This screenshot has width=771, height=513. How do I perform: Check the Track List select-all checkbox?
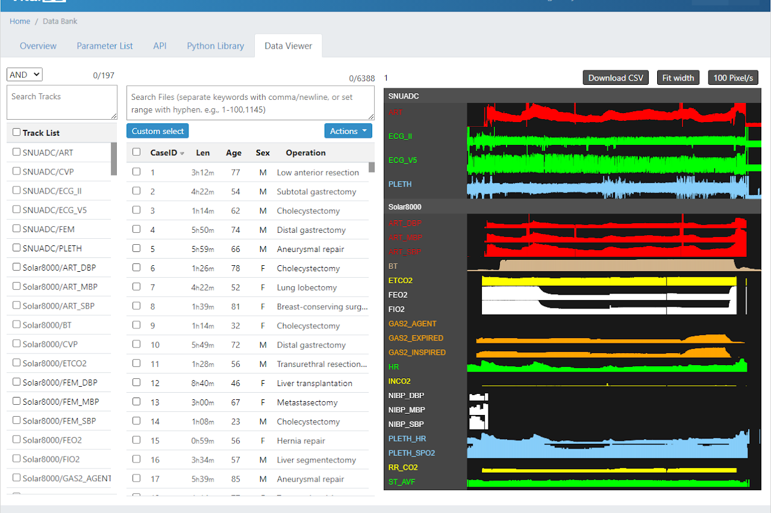coord(16,132)
